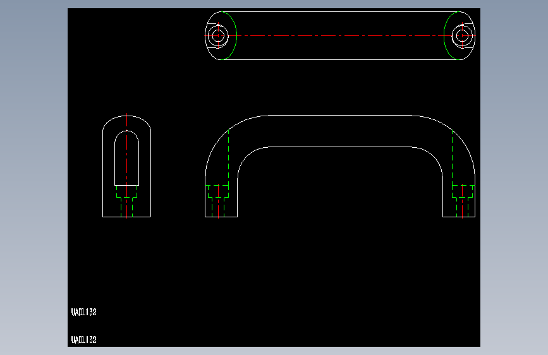Select the left mounting hole circle in top view

(x=218, y=35)
